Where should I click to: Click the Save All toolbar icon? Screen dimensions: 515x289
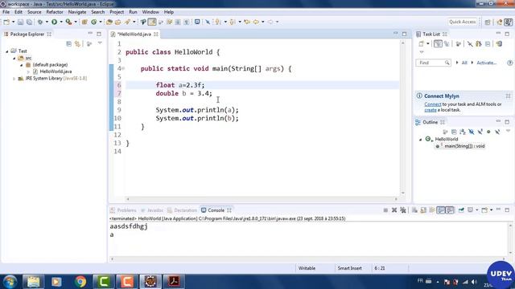[x=29, y=22]
